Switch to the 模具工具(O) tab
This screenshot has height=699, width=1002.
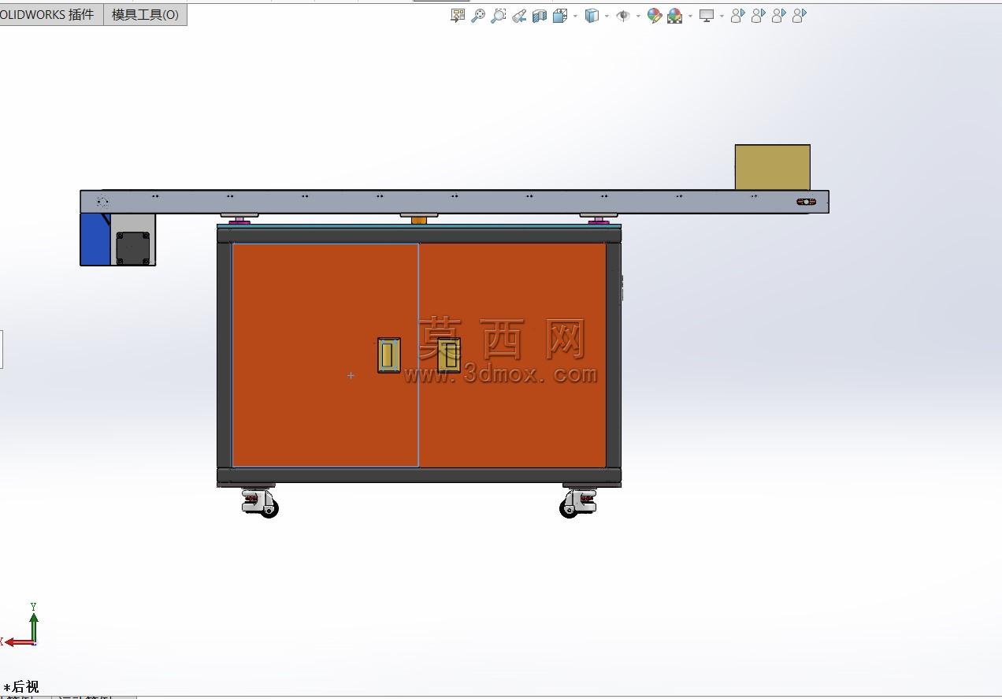coord(145,14)
